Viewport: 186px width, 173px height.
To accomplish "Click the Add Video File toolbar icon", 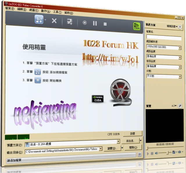I will [x=39, y=21].
